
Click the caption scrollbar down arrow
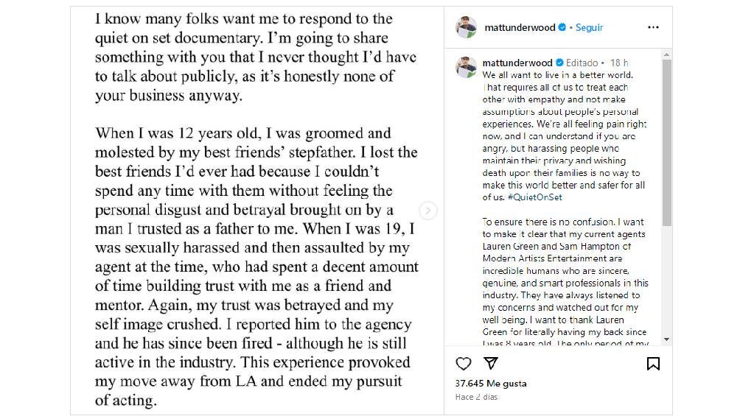[667, 339]
